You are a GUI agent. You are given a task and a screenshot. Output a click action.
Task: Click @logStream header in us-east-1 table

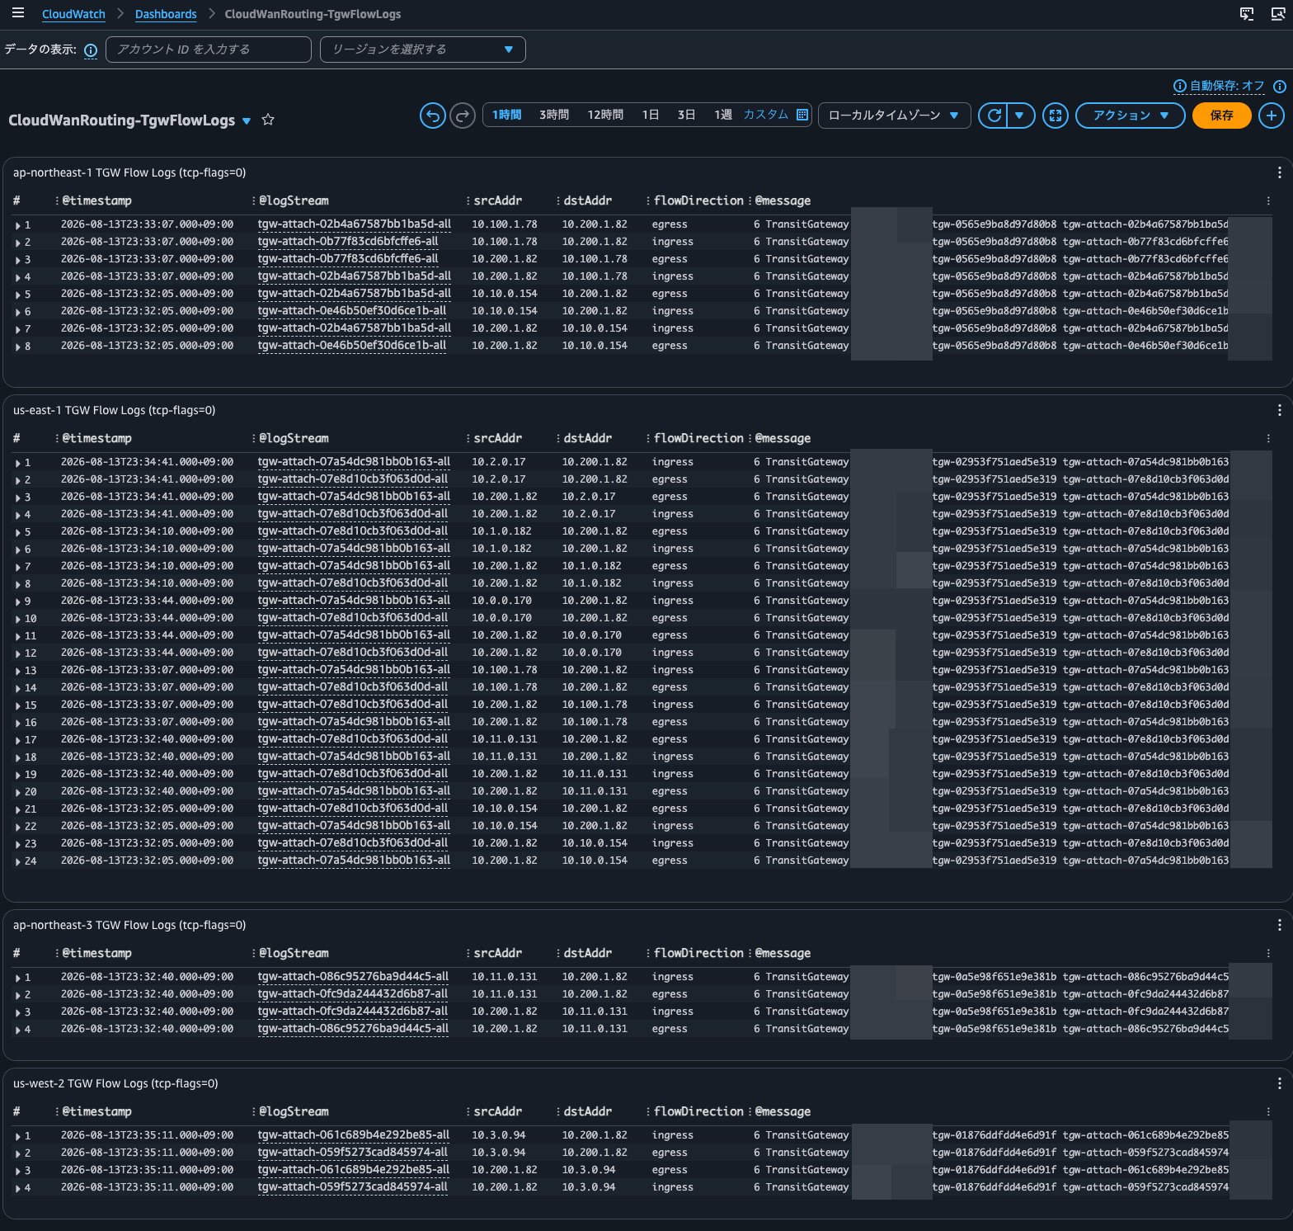294,438
